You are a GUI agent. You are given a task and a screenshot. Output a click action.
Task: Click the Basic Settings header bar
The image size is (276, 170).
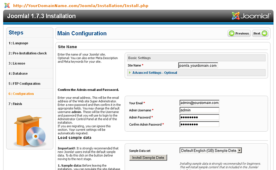(x=196, y=58)
